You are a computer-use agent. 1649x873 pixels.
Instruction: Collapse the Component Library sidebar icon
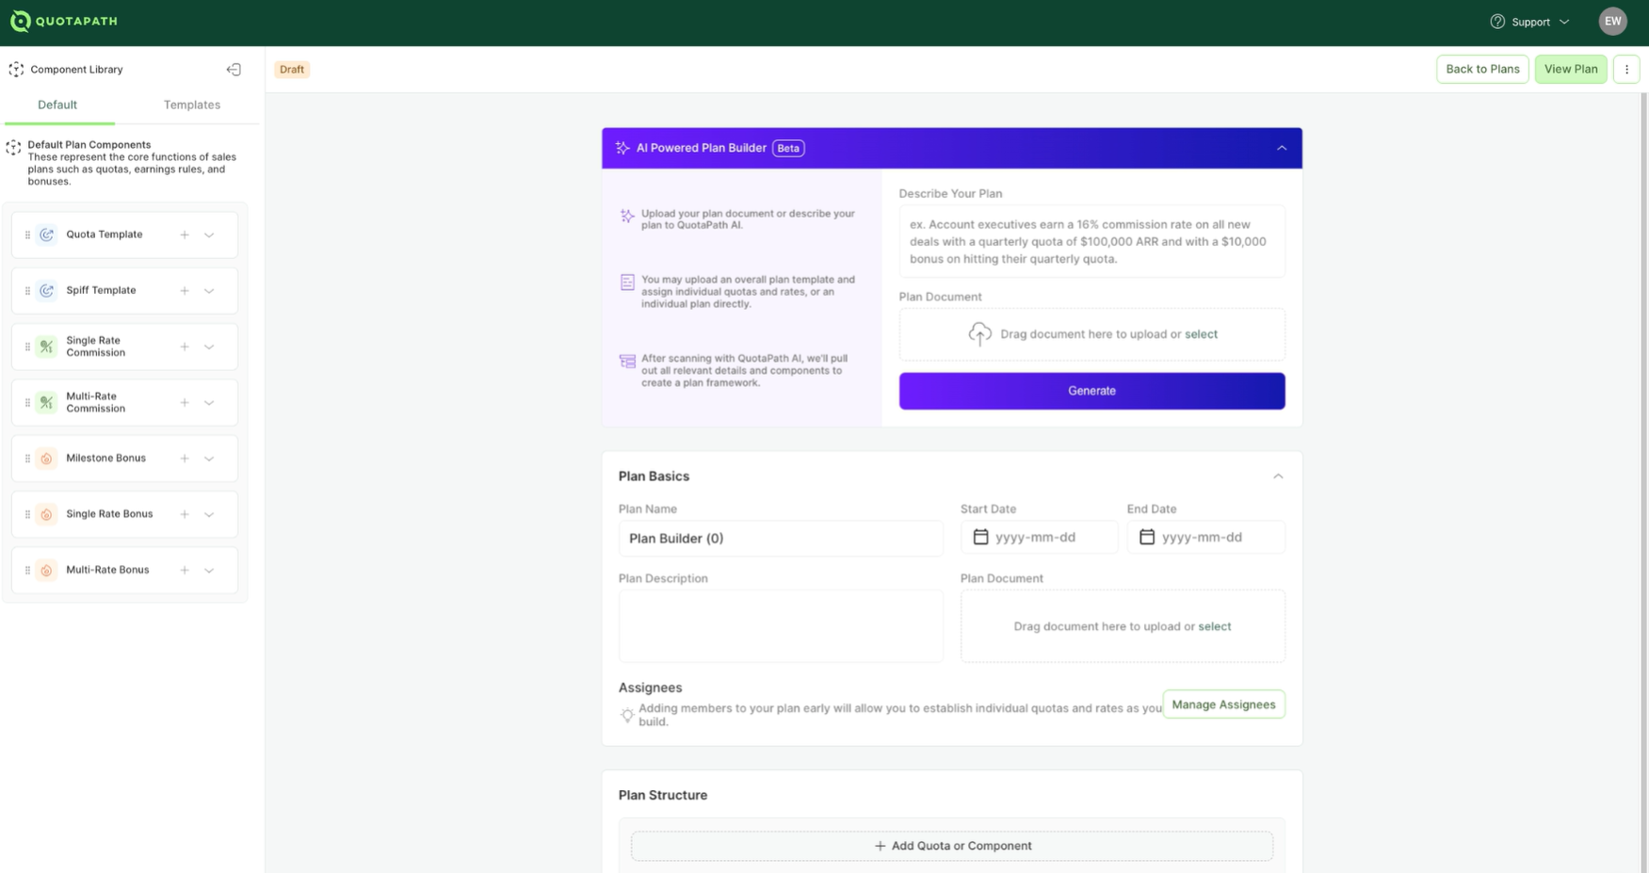pos(234,70)
